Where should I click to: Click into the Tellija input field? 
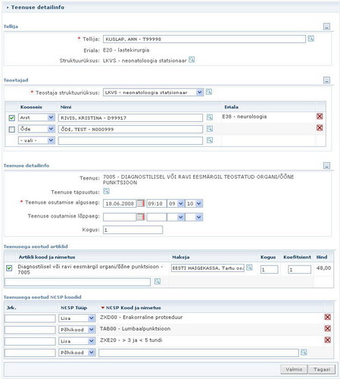(x=204, y=39)
